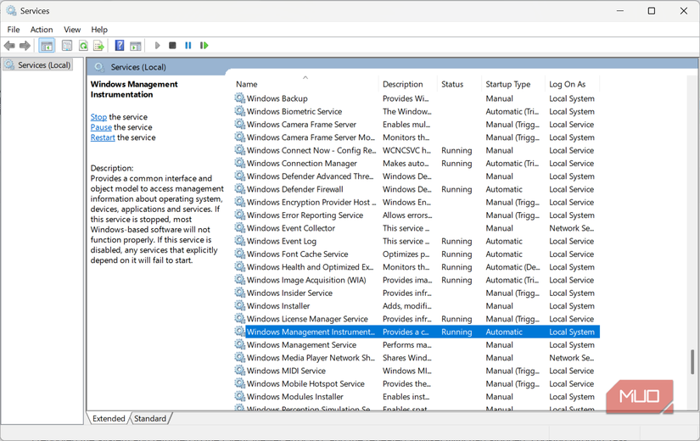Click Automatic (De... startup type of Windows Health

point(512,266)
